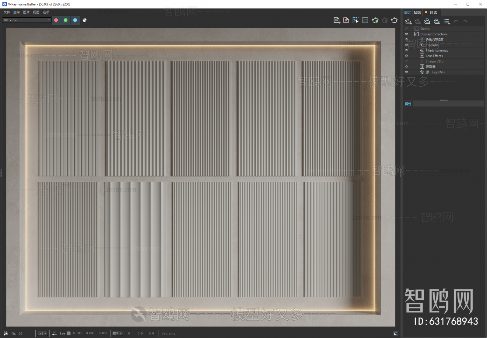This screenshot has height=338, width=487.
Task: Select the 降噪器 layer row
Action: pyautogui.click(x=443, y=67)
